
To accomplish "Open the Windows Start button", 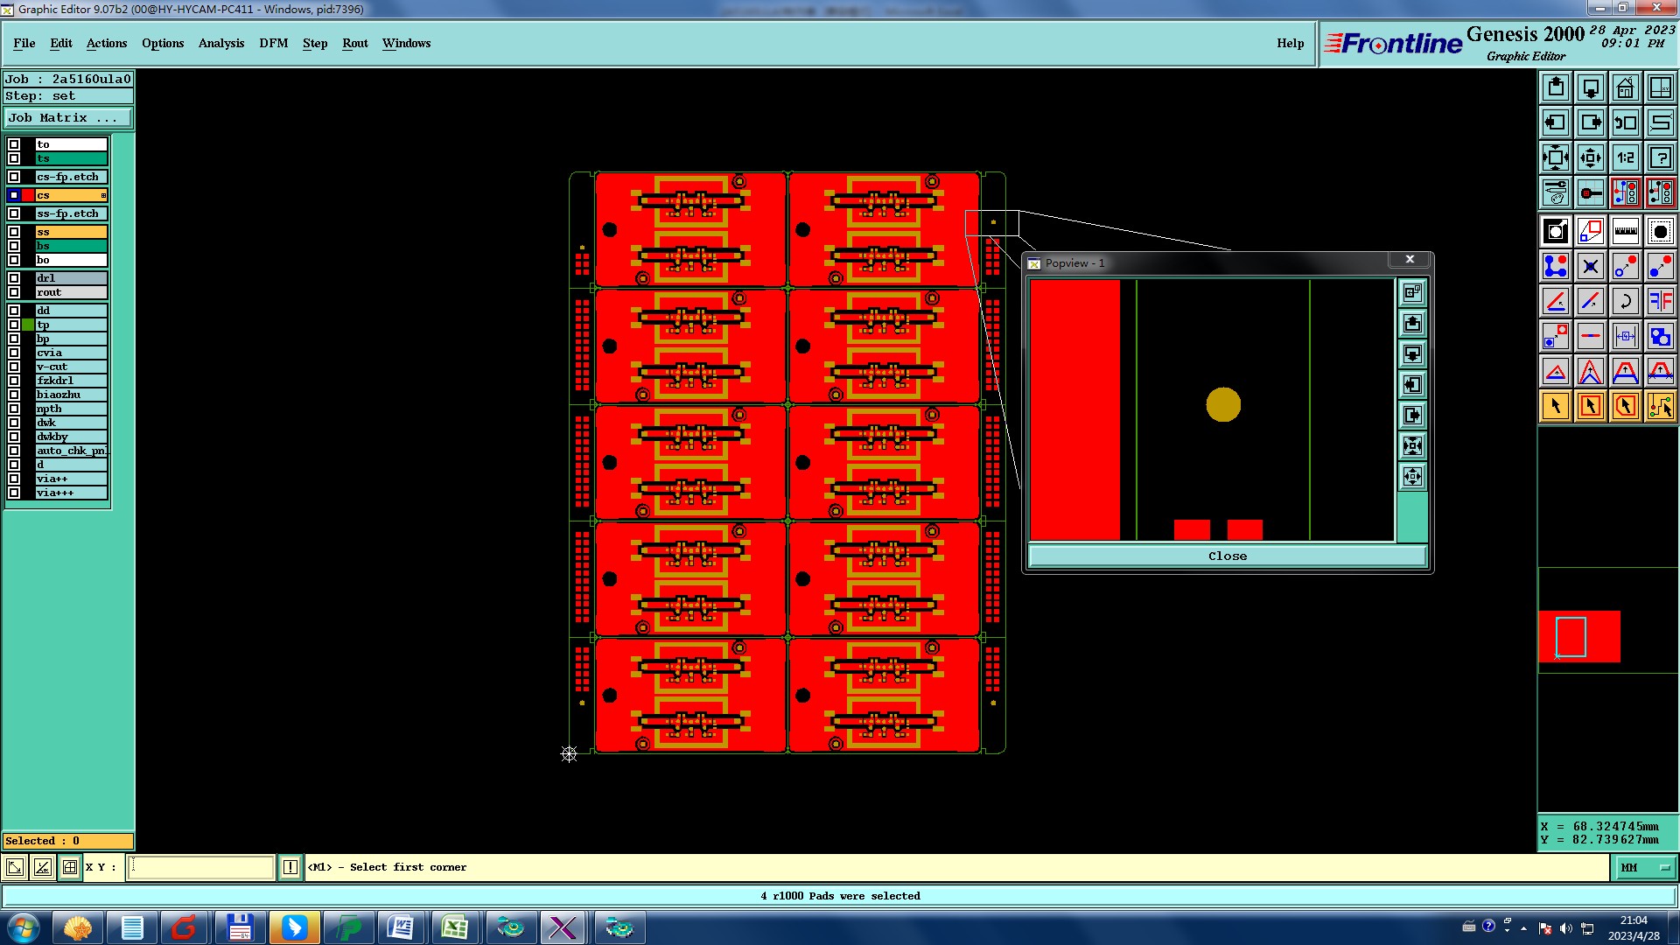I will (23, 927).
